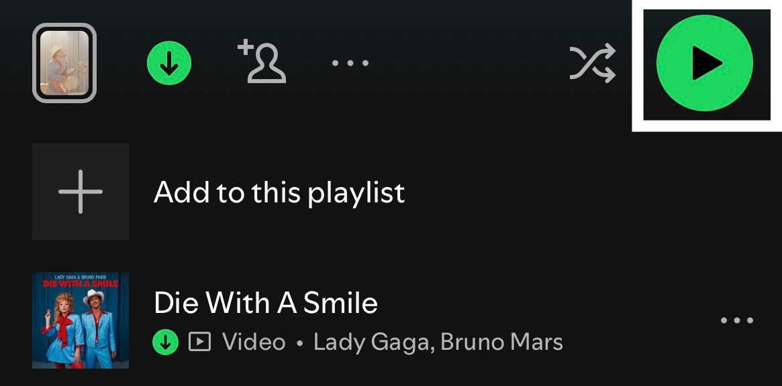Invite collaborators with the add-person icon
This screenshot has width=782, height=386.
pyautogui.click(x=262, y=62)
